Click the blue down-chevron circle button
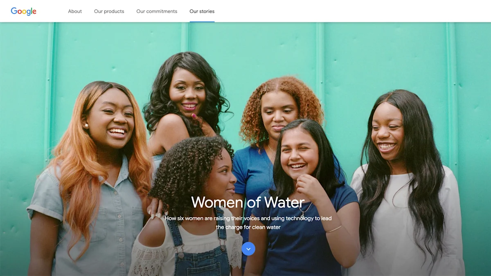 click(248, 249)
